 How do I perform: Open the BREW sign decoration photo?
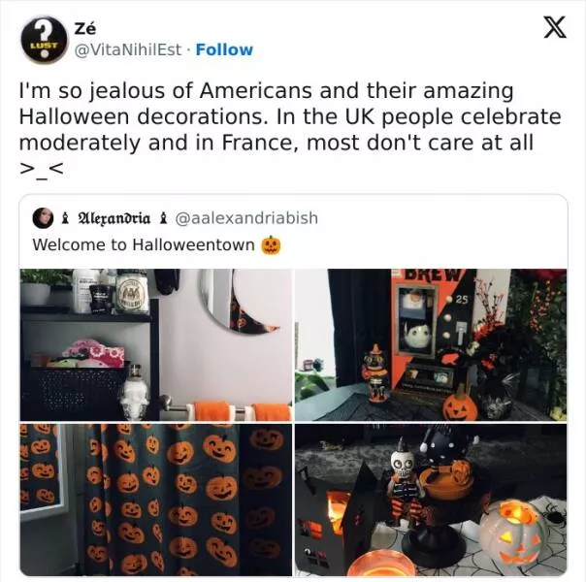click(x=431, y=344)
